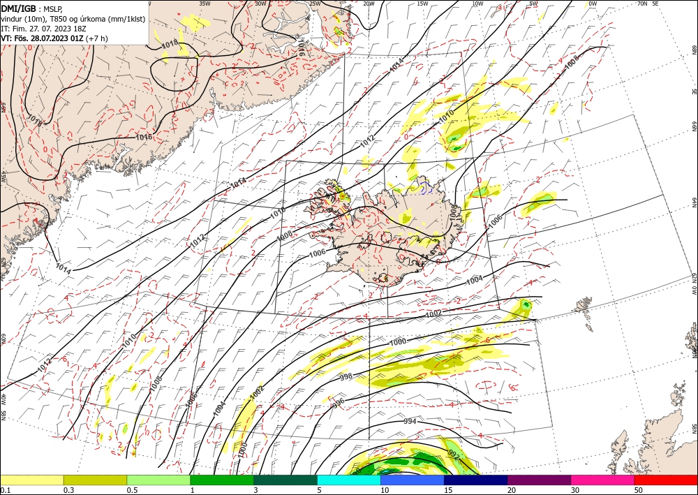Click the 'DMI/IGB' title text
This screenshot has height=495, width=698.
(x=19, y=8)
